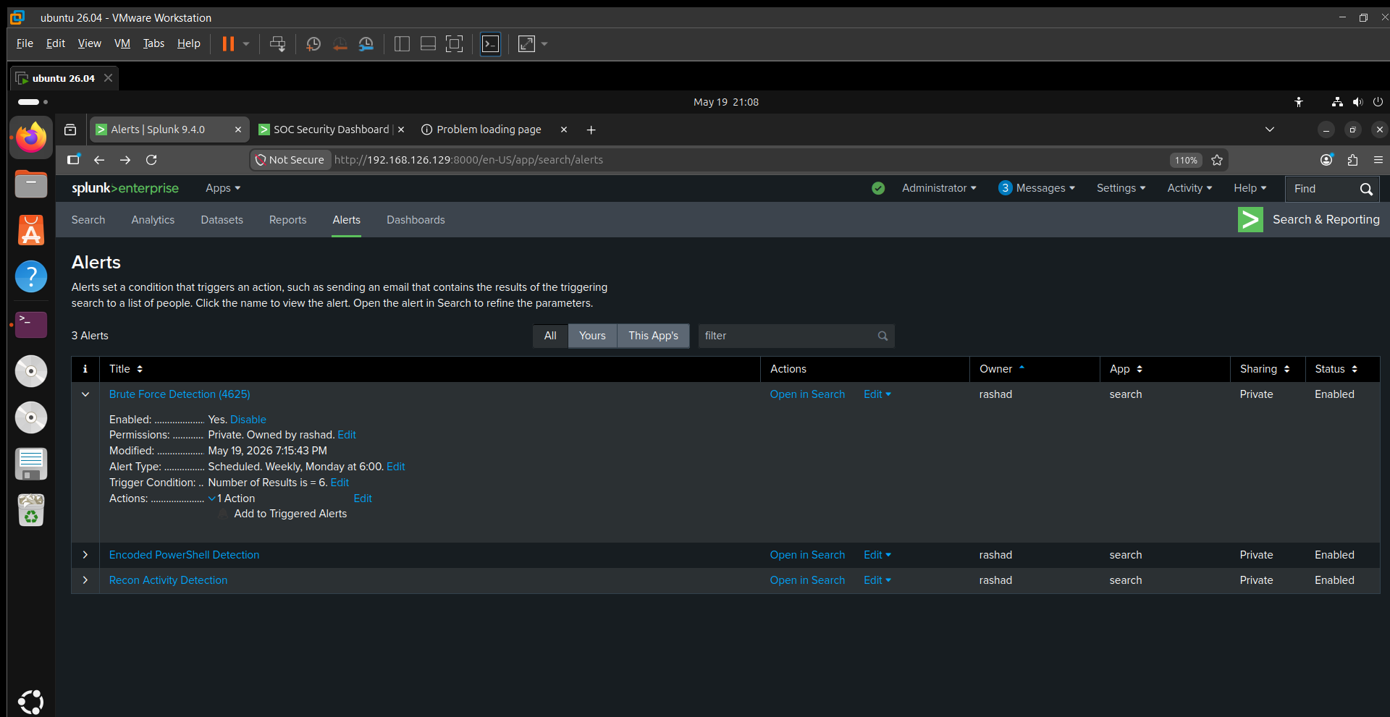Viewport: 1390px width, 717px height.
Task: Click the Disable link for the alert
Action: point(248,420)
